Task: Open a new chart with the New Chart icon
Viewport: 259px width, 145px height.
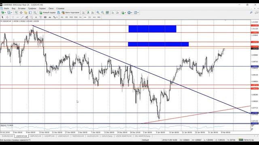Action: coord(2,12)
